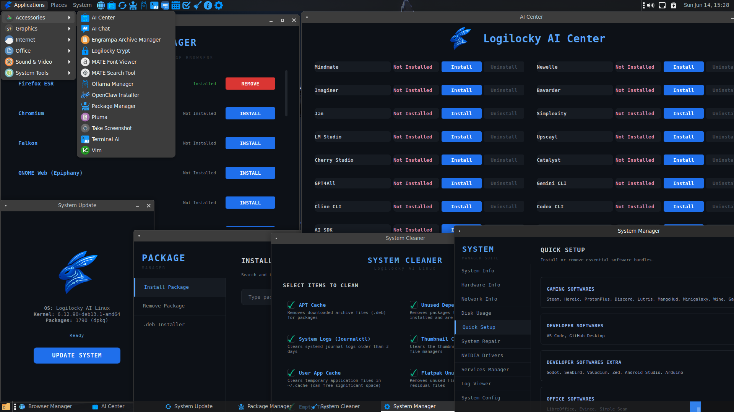The height and width of the screenshot is (412, 734).
Task: Launch Browser Manager globe icon in top panel
Action: tap(101, 5)
